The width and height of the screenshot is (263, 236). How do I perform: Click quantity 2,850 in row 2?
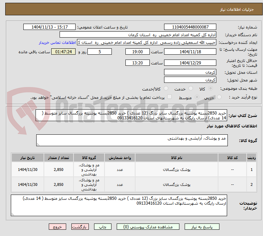pyautogui.click(x=59, y=184)
